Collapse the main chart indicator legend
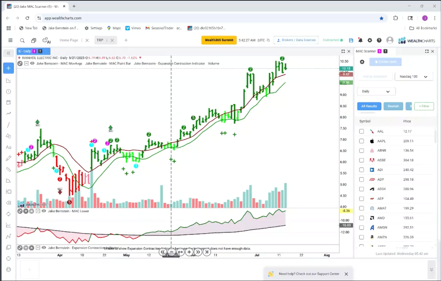 click(26, 63)
